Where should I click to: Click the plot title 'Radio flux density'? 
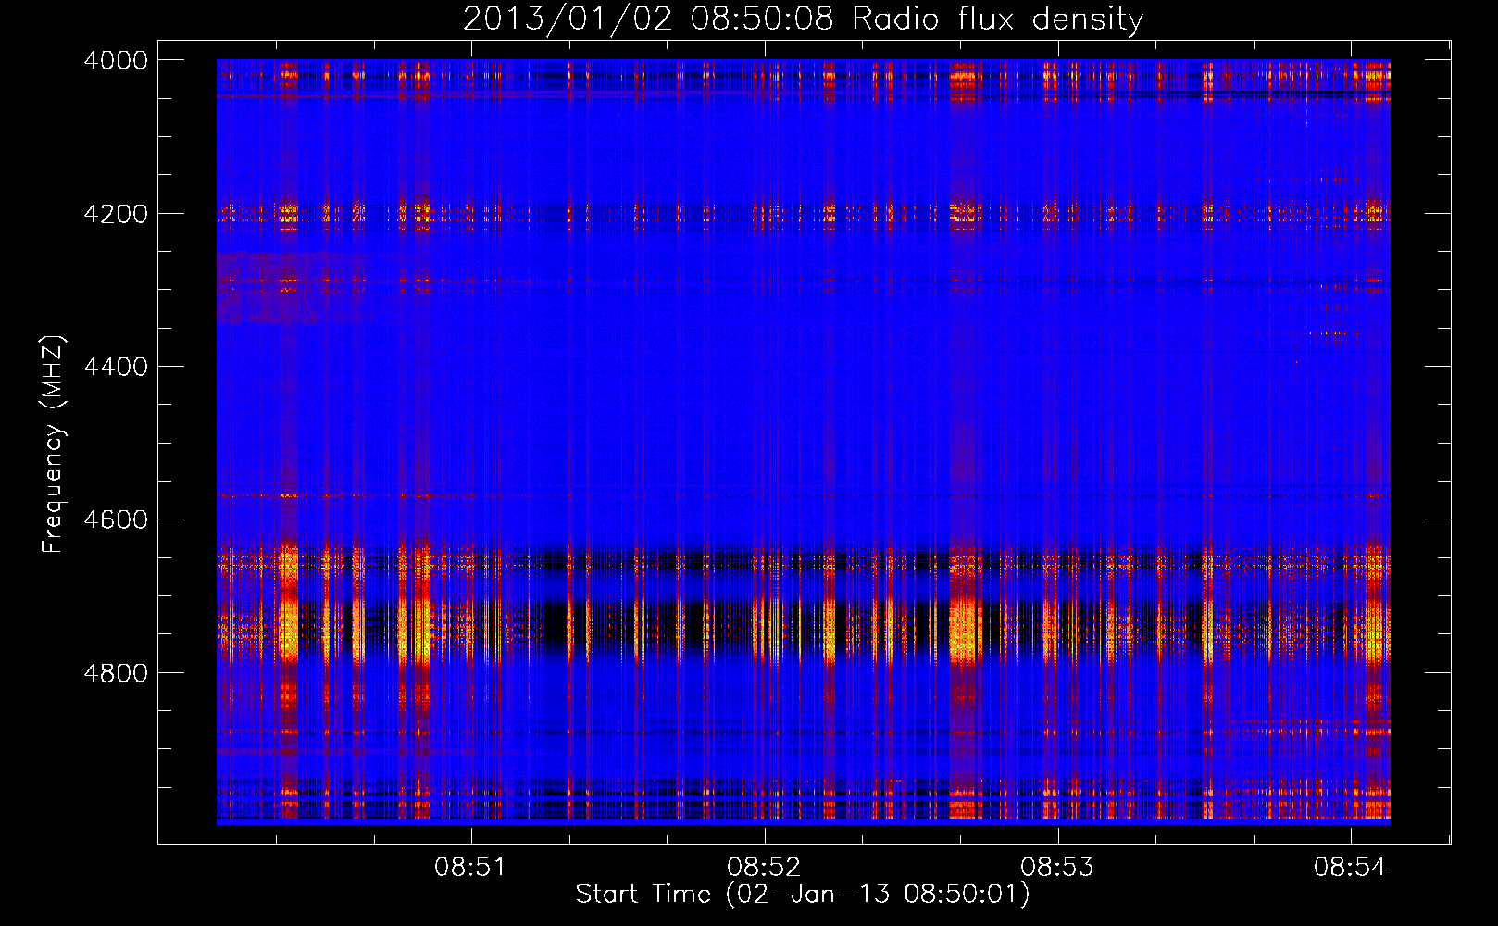(x=998, y=19)
